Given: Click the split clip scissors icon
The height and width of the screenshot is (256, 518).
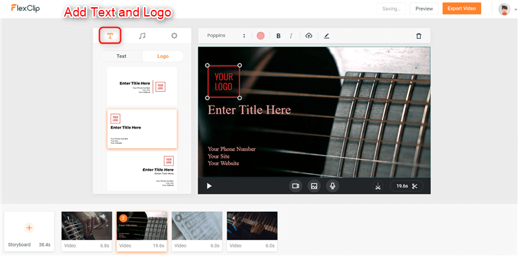Looking at the screenshot, I should (378, 186).
